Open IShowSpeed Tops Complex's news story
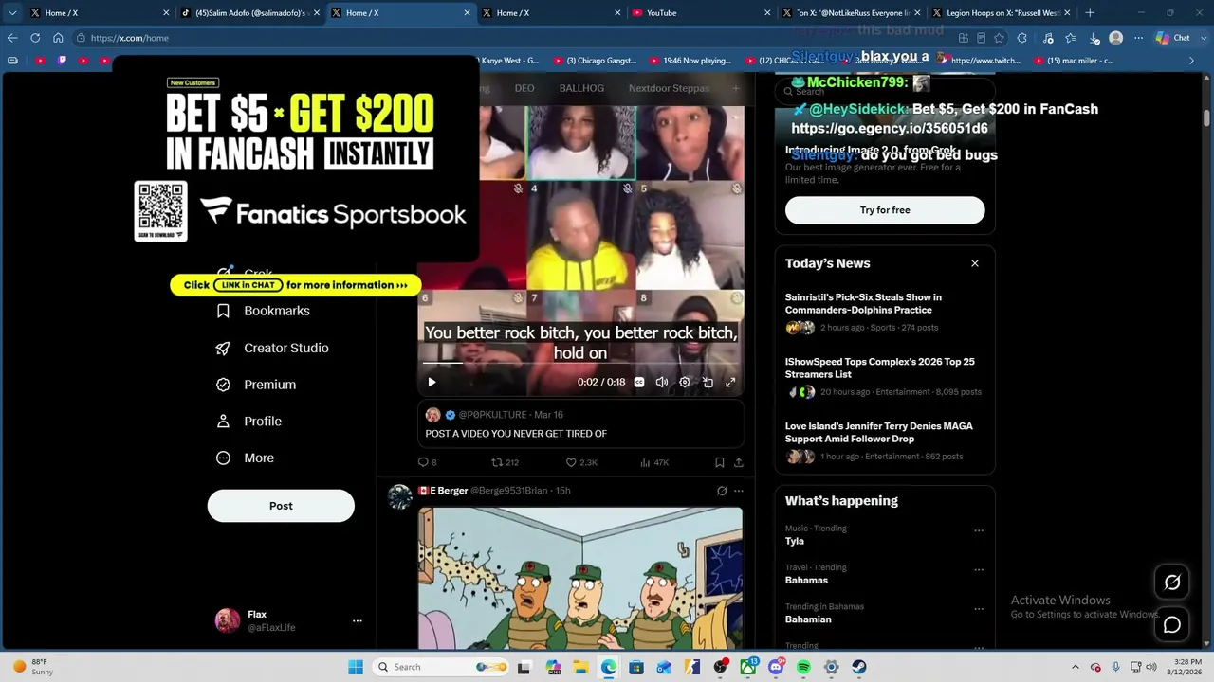The image size is (1214, 682). (x=885, y=376)
